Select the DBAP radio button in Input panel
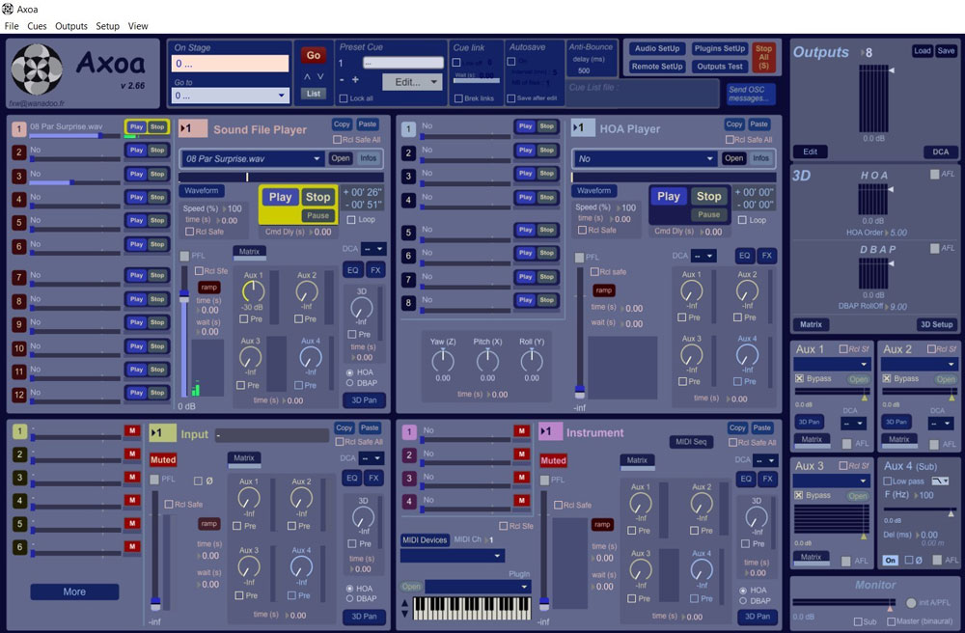965x633 pixels. pos(349,598)
